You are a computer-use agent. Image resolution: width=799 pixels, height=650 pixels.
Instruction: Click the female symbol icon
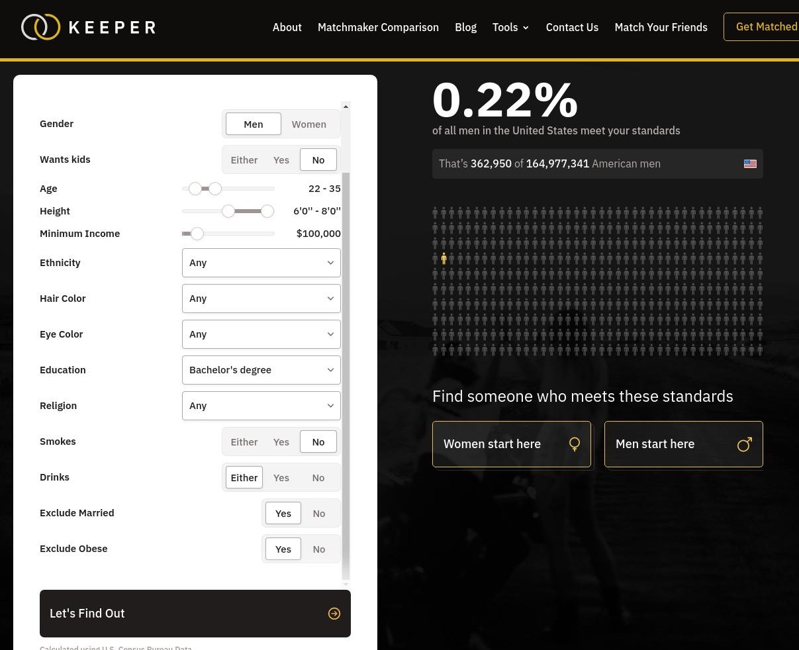click(x=575, y=444)
